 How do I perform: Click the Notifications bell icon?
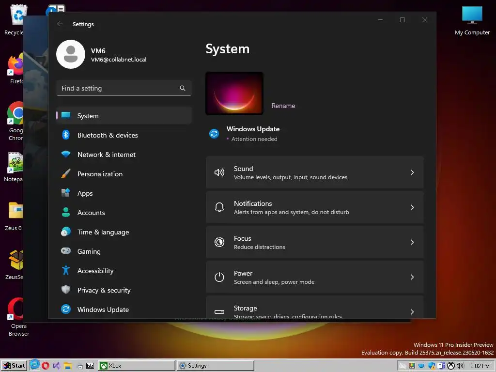click(219, 207)
